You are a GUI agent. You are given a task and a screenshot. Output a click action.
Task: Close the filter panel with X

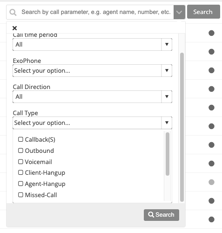pos(14,28)
